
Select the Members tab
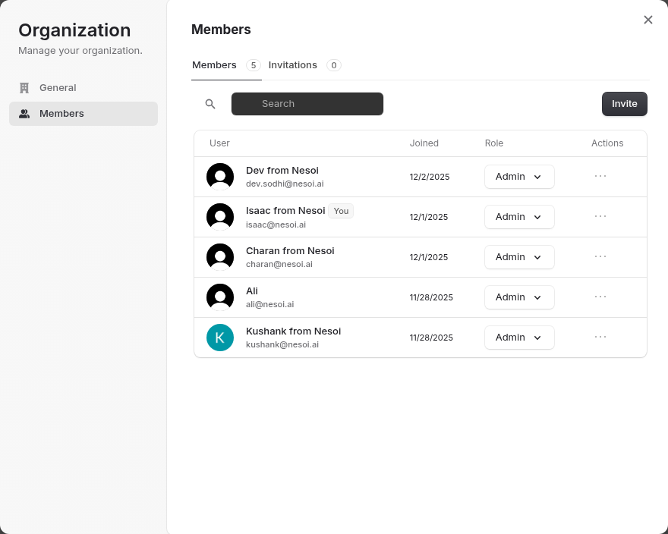(215, 65)
